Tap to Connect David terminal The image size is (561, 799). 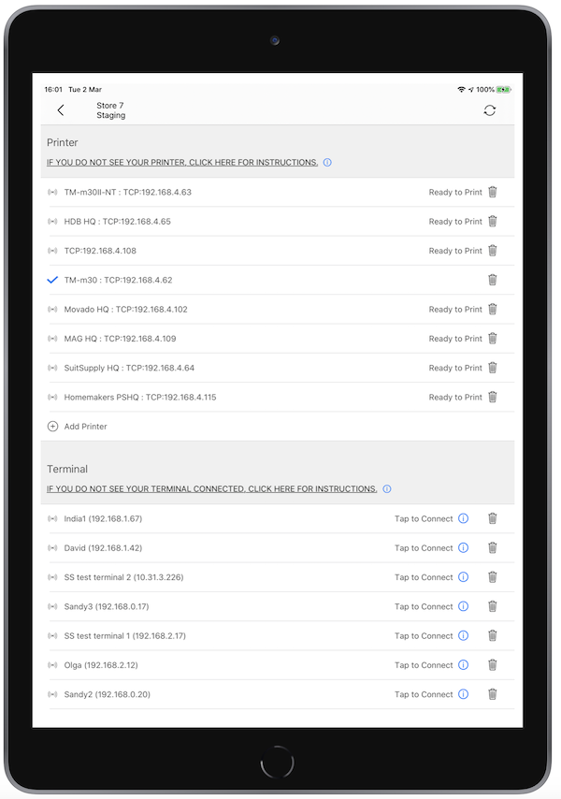click(424, 547)
